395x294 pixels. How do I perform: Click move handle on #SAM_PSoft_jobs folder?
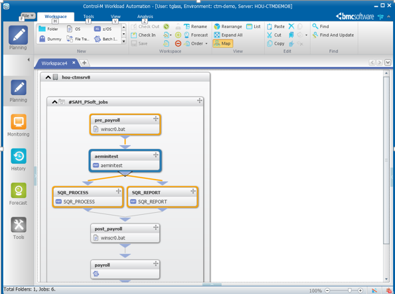[x=200, y=100]
